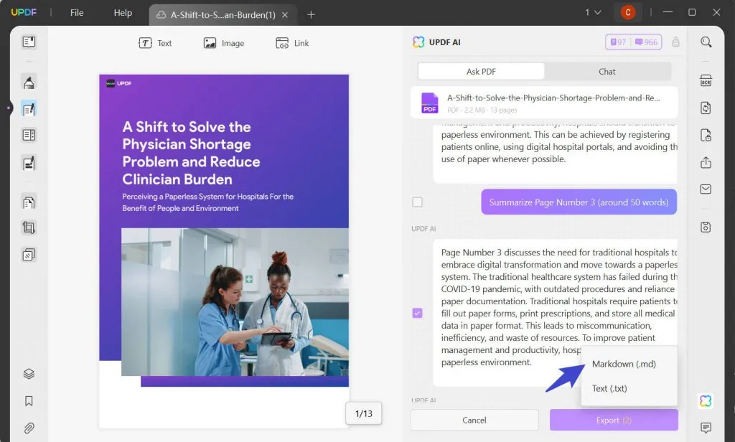This screenshot has height=442, width=735.
Task: Check the box beside Summarize Page Number 3
Action: [x=417, y=202]
